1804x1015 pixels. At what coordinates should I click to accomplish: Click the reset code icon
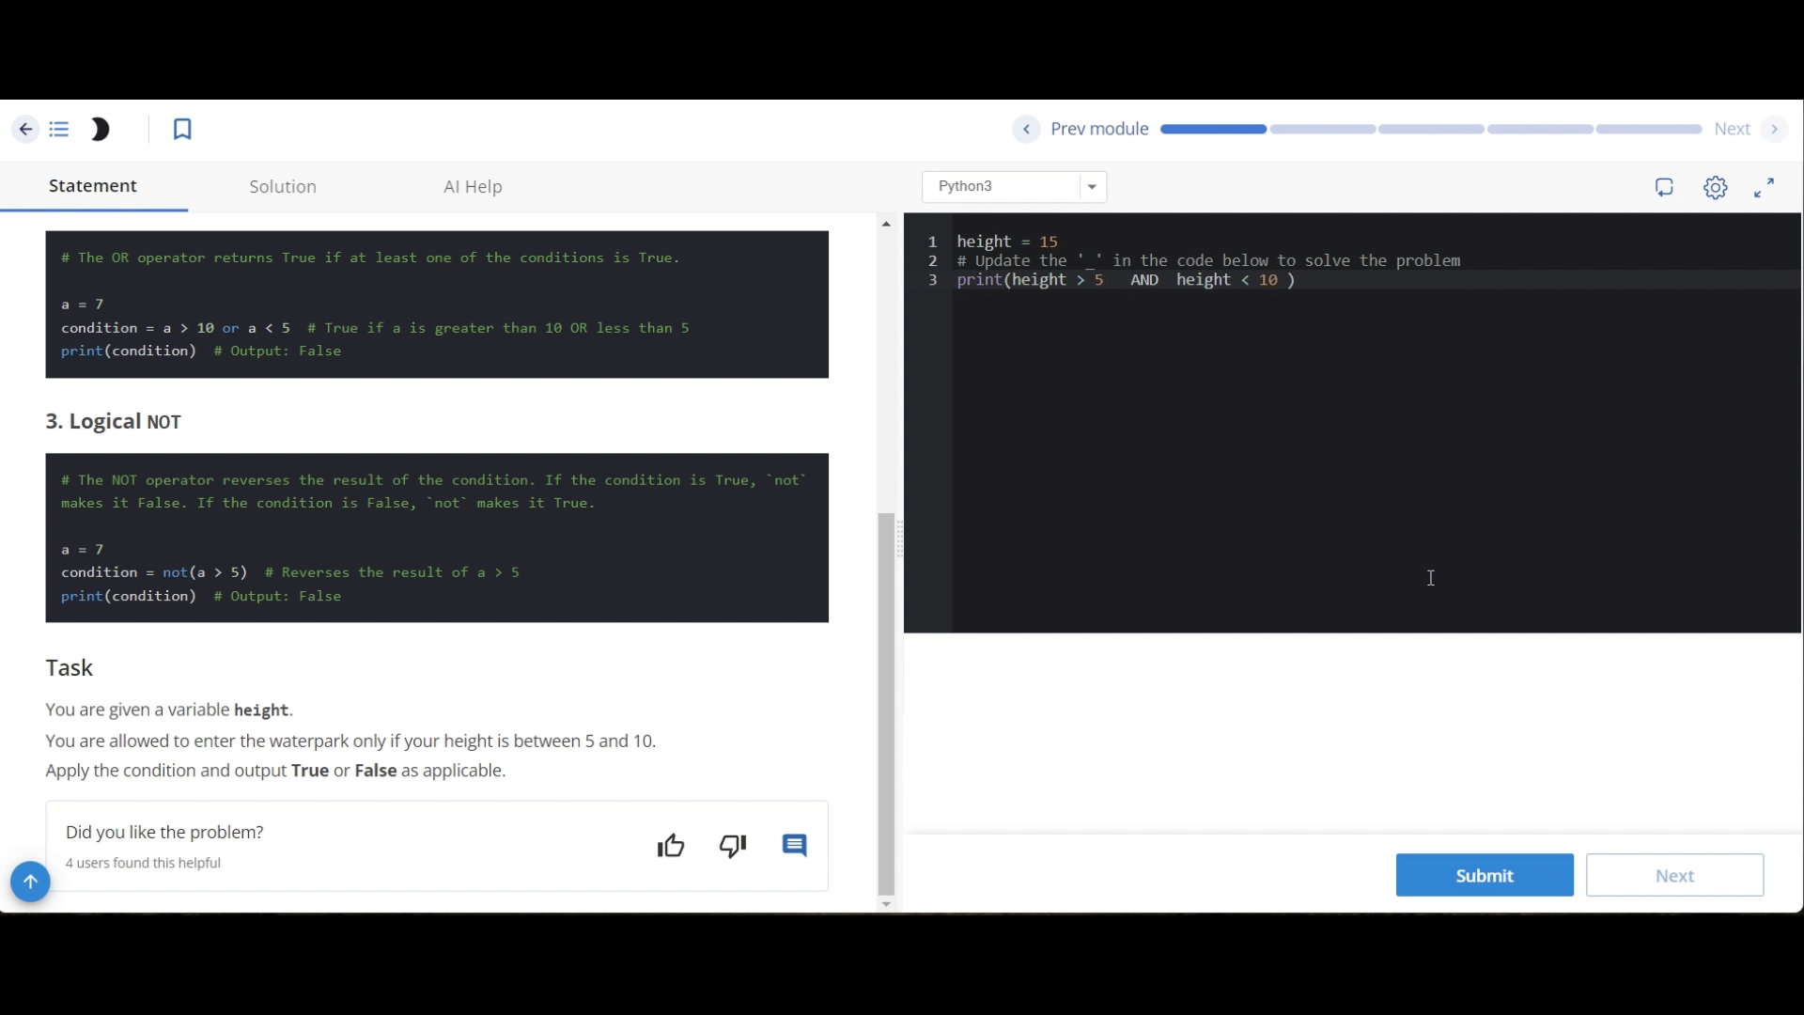point(1664,187)
